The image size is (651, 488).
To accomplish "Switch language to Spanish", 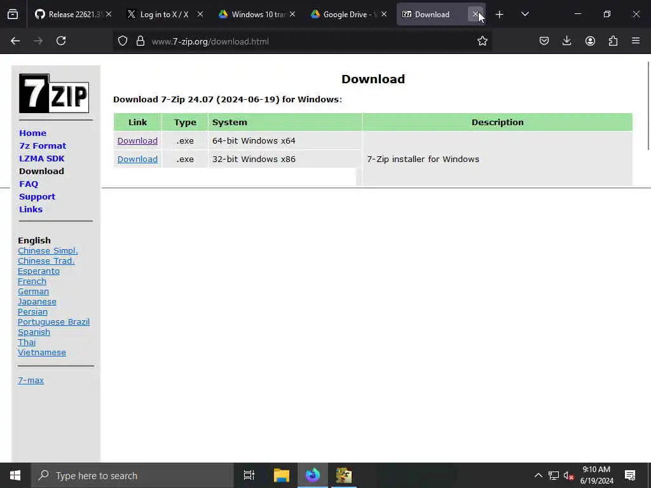I will click(x=34, y=332).
